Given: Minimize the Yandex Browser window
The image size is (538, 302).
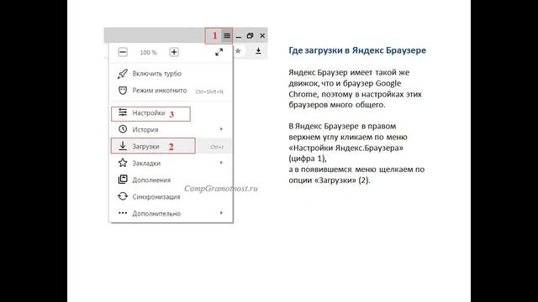Looking at the screenshot, I should point(239,36).
